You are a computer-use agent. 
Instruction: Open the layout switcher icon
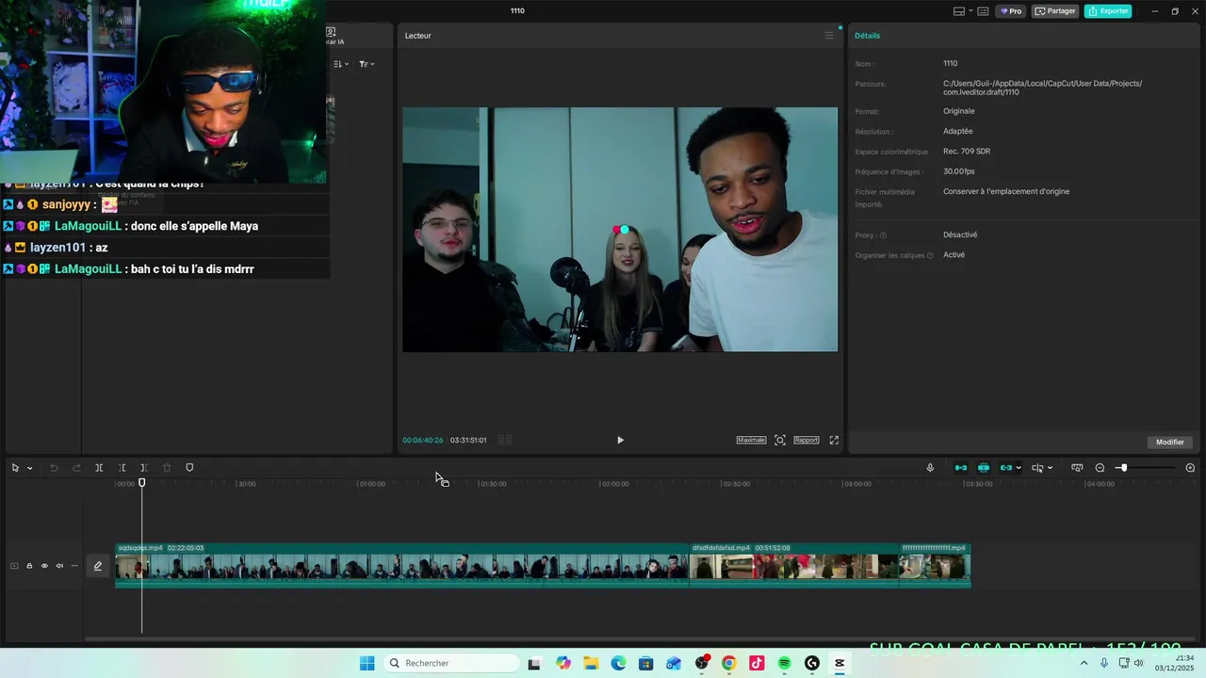[x=959, y=11]
